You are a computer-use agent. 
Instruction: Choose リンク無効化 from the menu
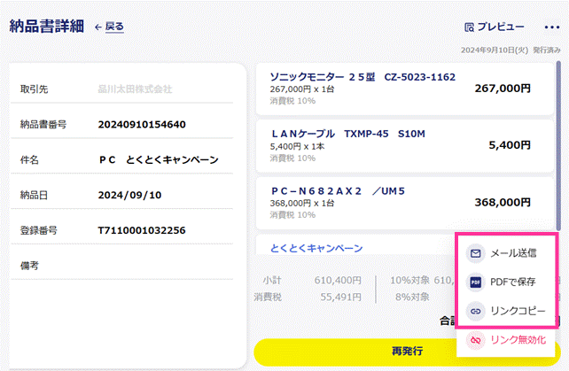pos(506,340)
